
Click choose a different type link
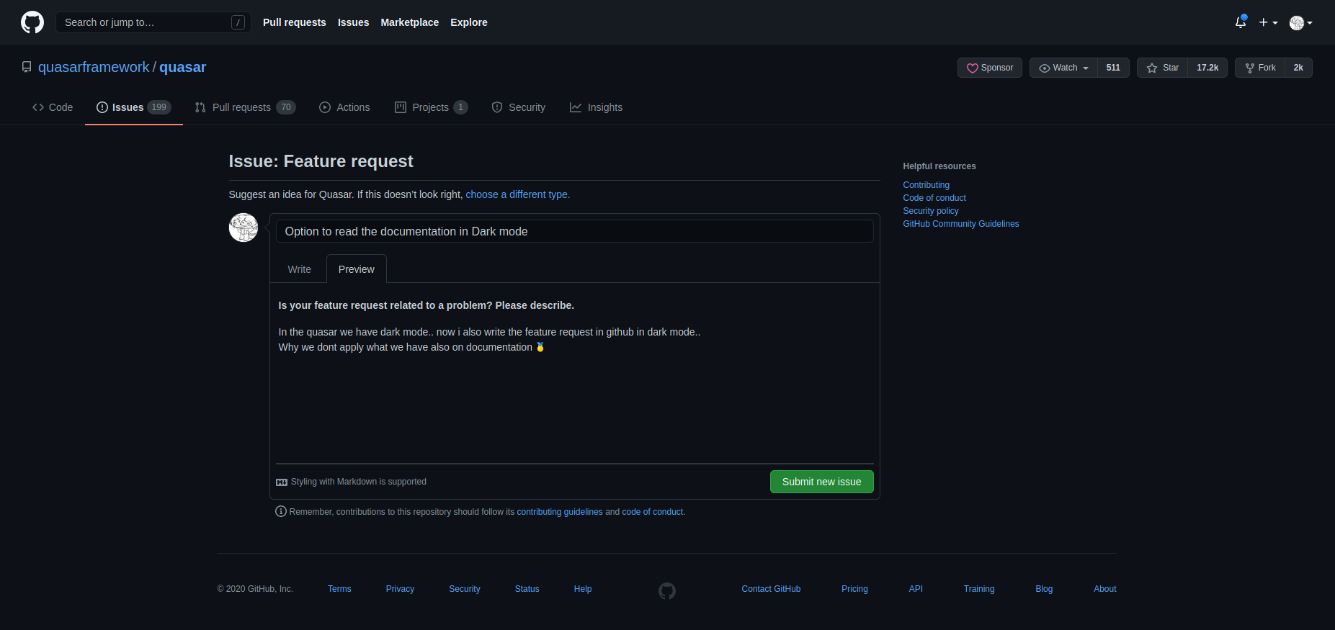[x=518, y=194]
